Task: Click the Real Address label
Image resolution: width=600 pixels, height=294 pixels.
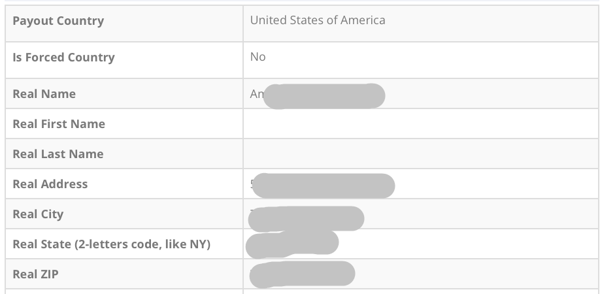Action: (x=50, y=184)
